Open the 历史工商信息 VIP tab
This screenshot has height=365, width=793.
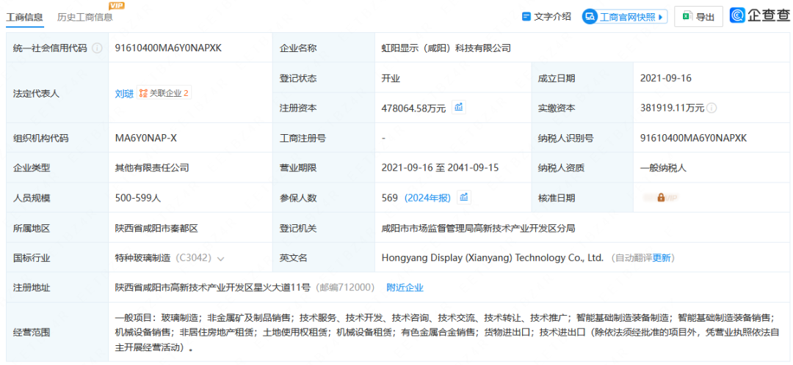coord(85,17)
